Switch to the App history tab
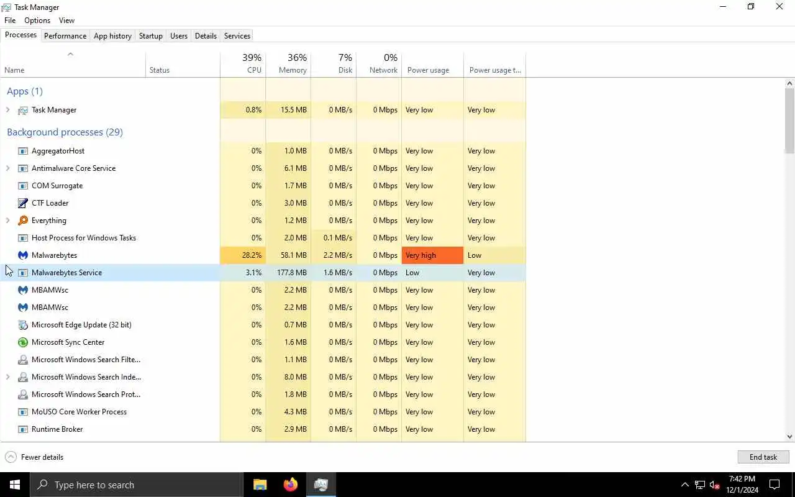 (x=112, y=36)
